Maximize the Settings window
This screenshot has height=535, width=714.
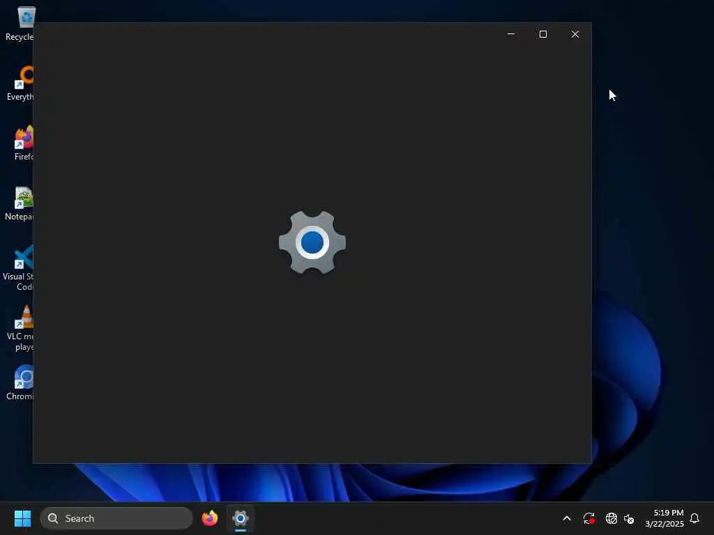542,34
